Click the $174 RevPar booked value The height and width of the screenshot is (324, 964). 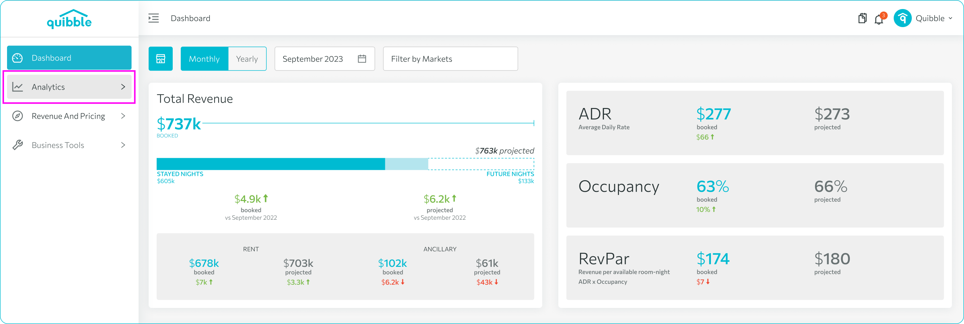(713, 258)
